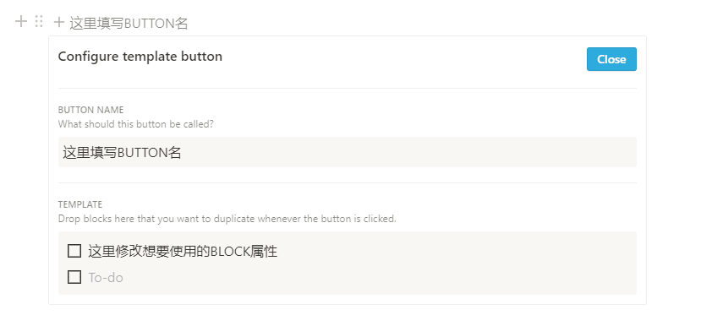Click the BUTTON NAME section label
This screenshot has height=326, width=701.
(90, 110)
